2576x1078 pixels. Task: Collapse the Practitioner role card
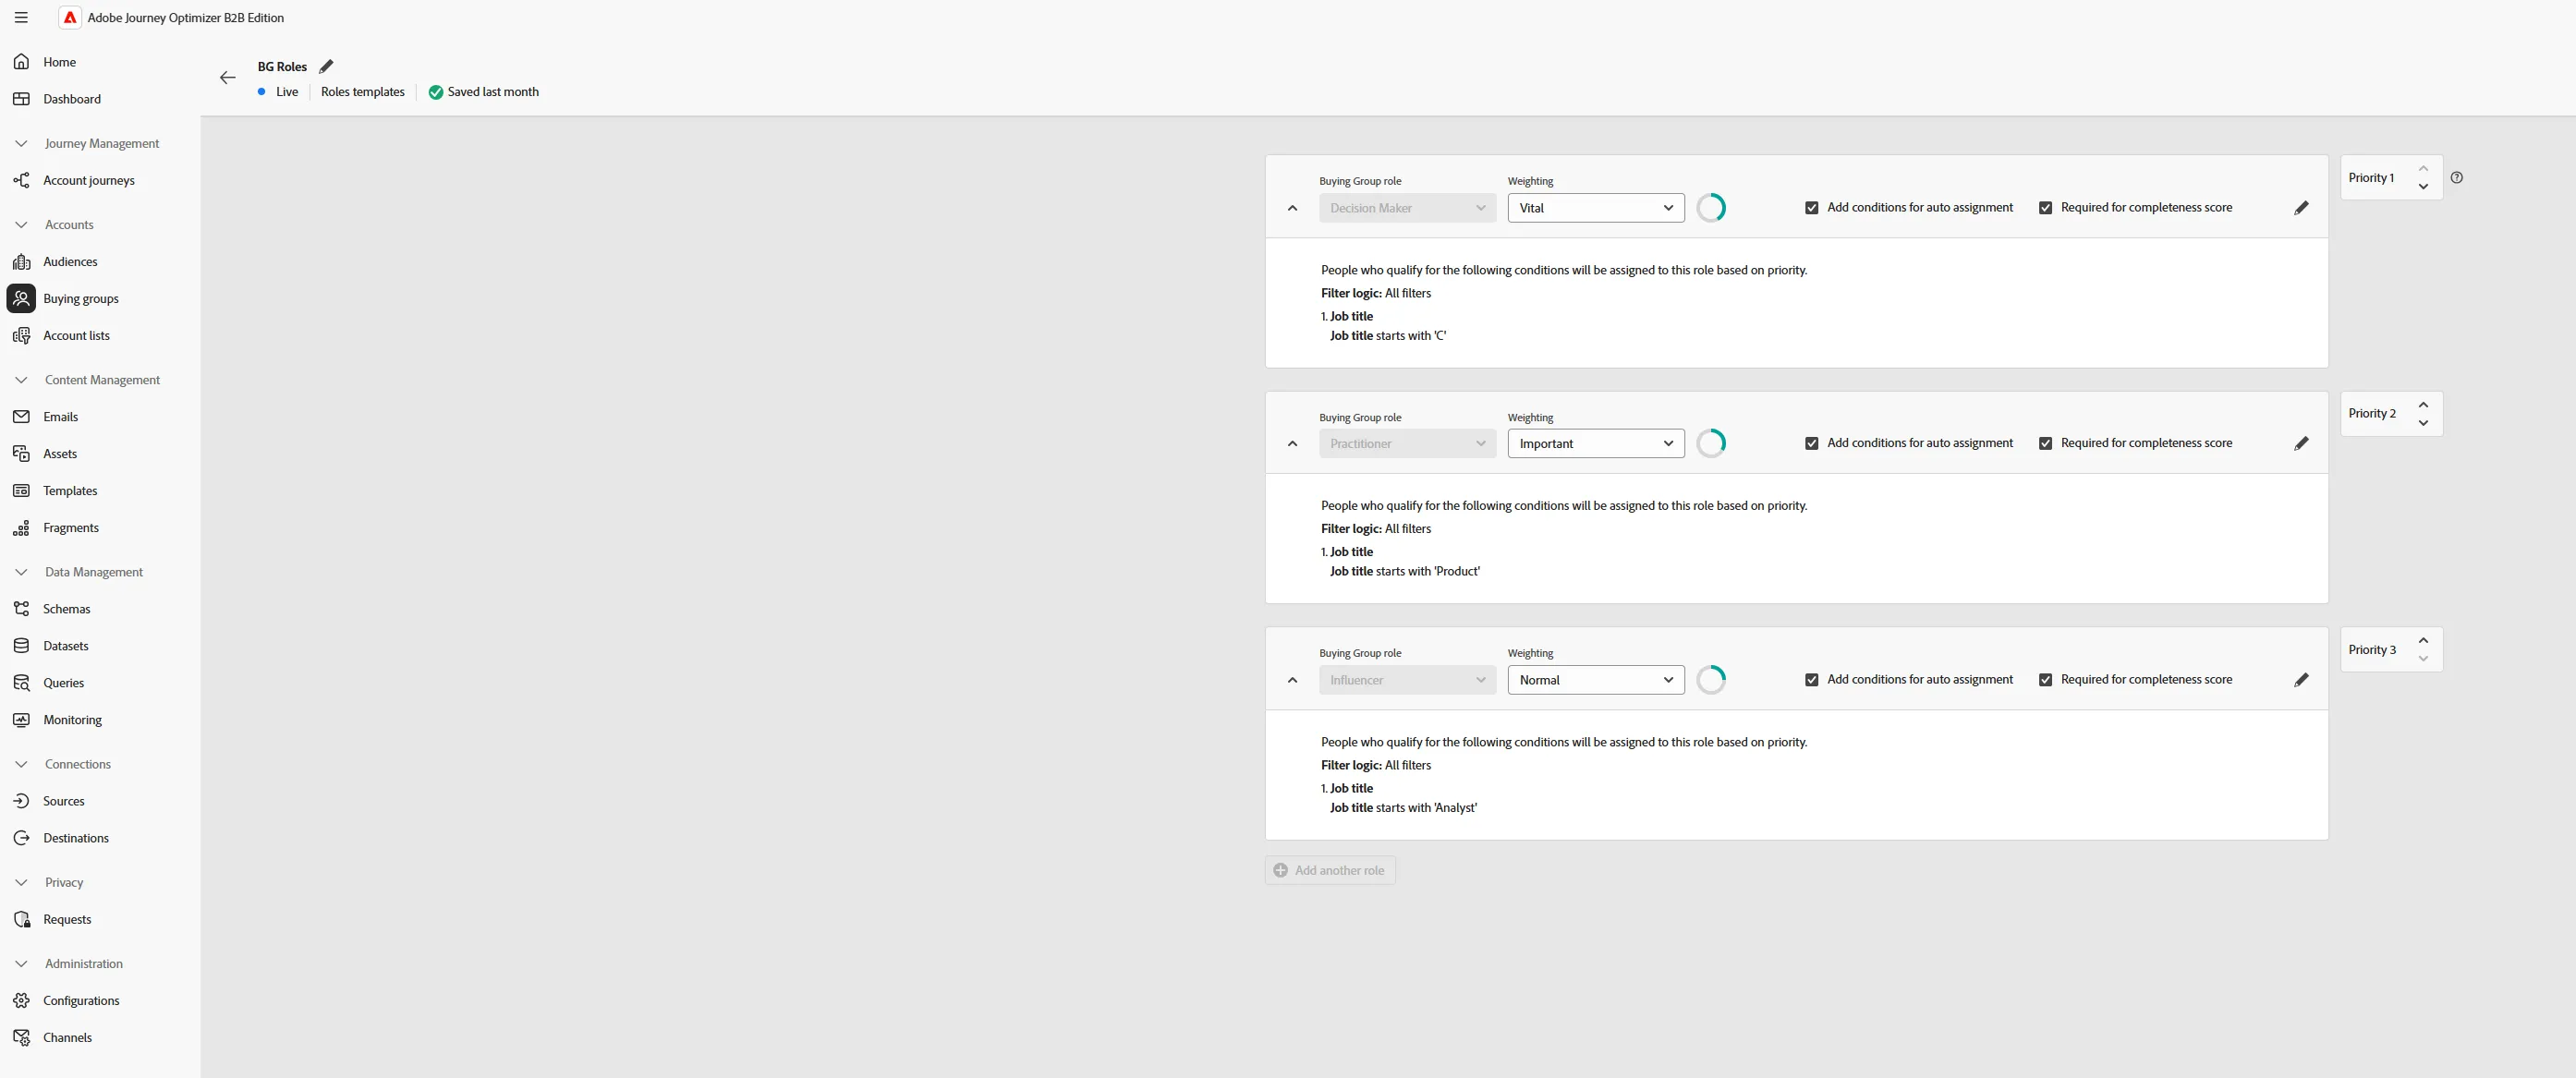[1292, 443]
